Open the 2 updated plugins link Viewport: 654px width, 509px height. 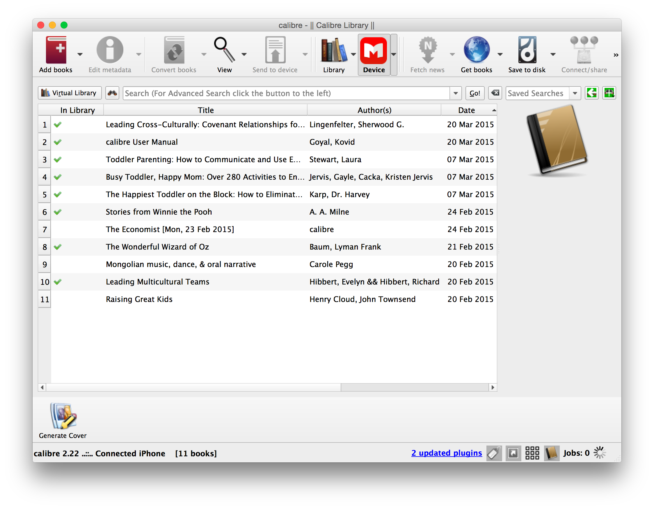pyautogui.click(x=447, y=453)
